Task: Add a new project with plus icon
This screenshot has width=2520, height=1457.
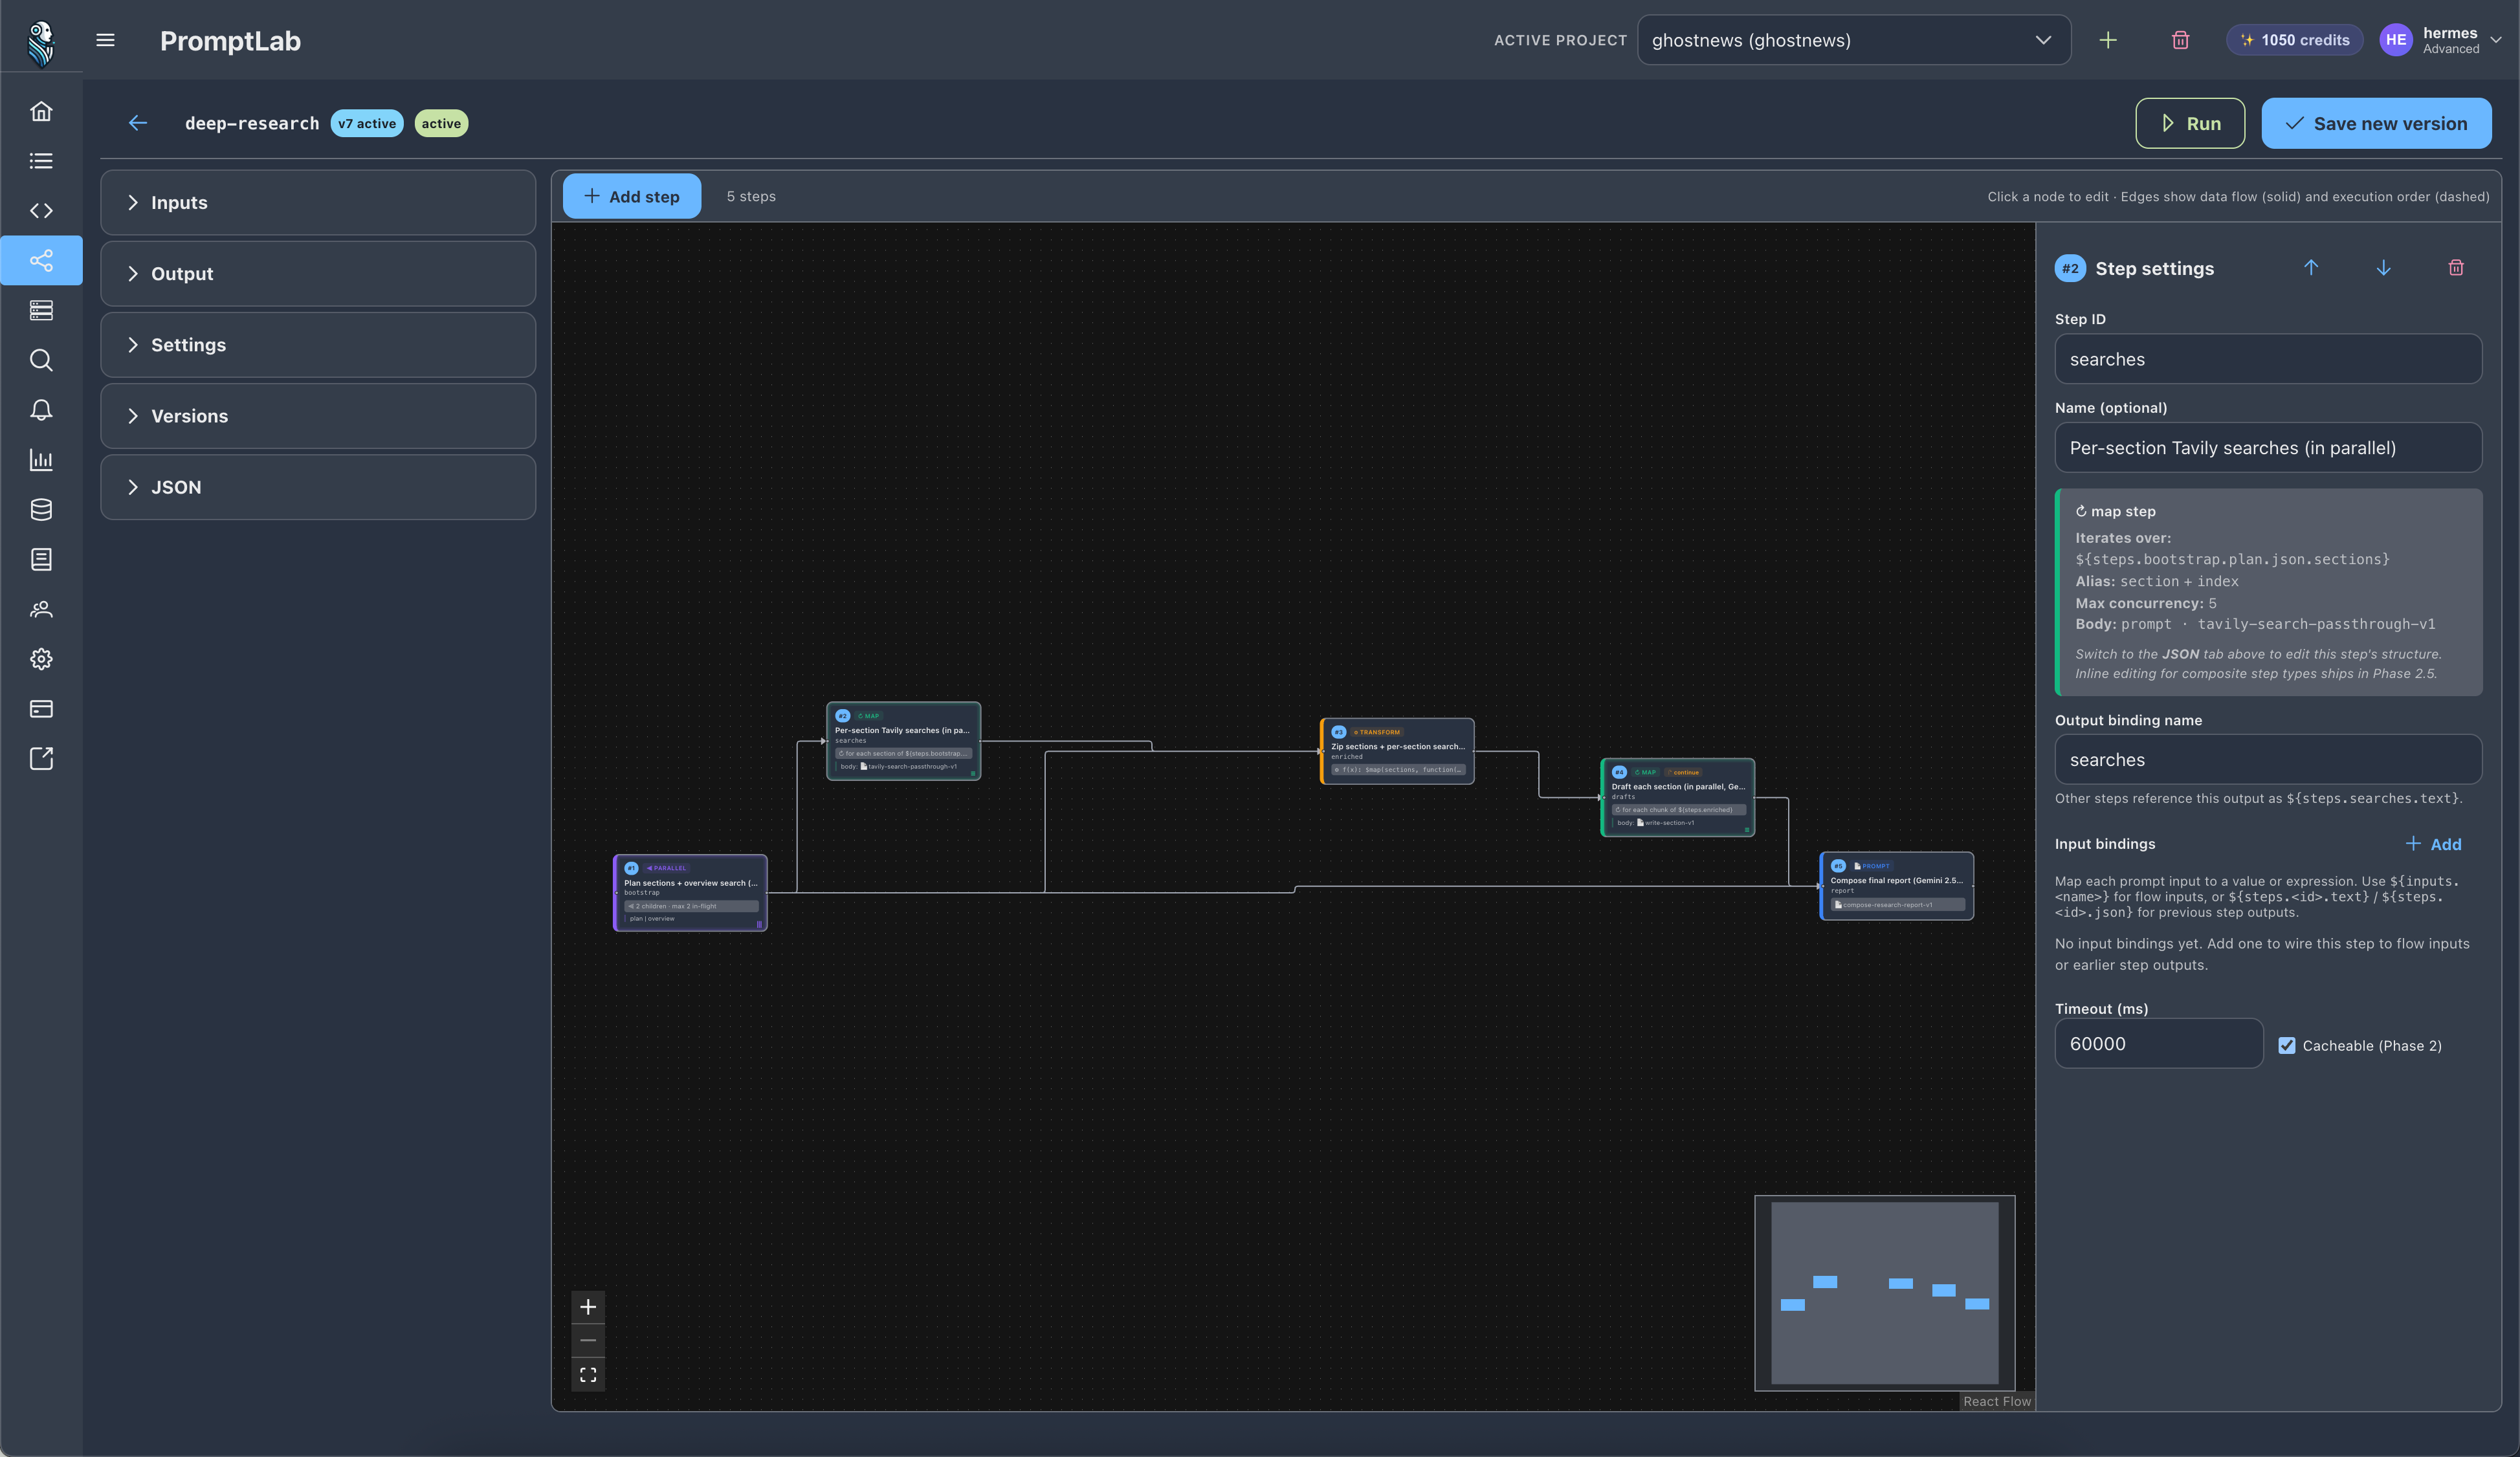Action: (2108, 40)
